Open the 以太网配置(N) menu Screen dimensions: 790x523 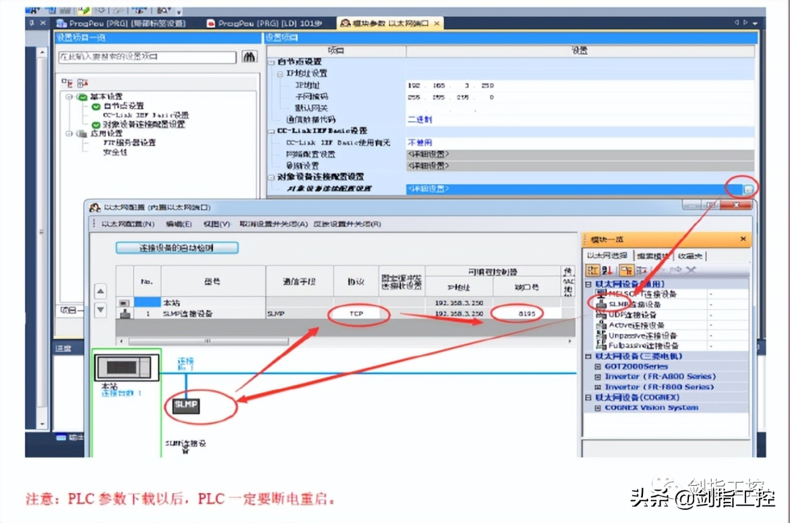click(x=128, y=224)
